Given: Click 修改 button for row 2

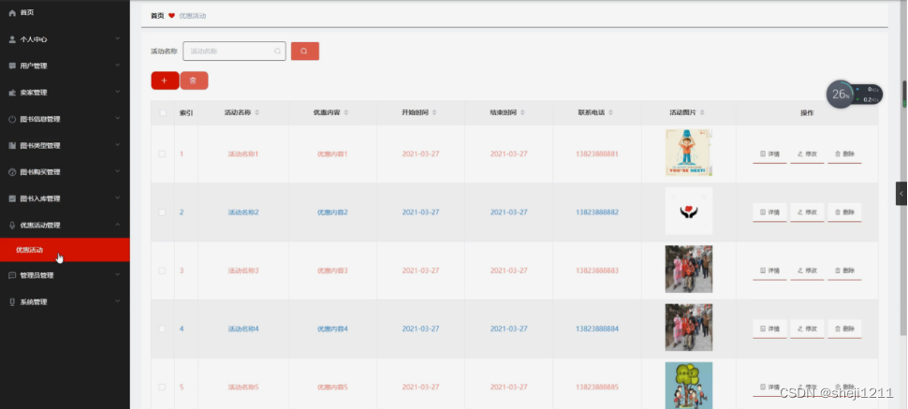Looking at the screenshot, I should pos(807,212).
